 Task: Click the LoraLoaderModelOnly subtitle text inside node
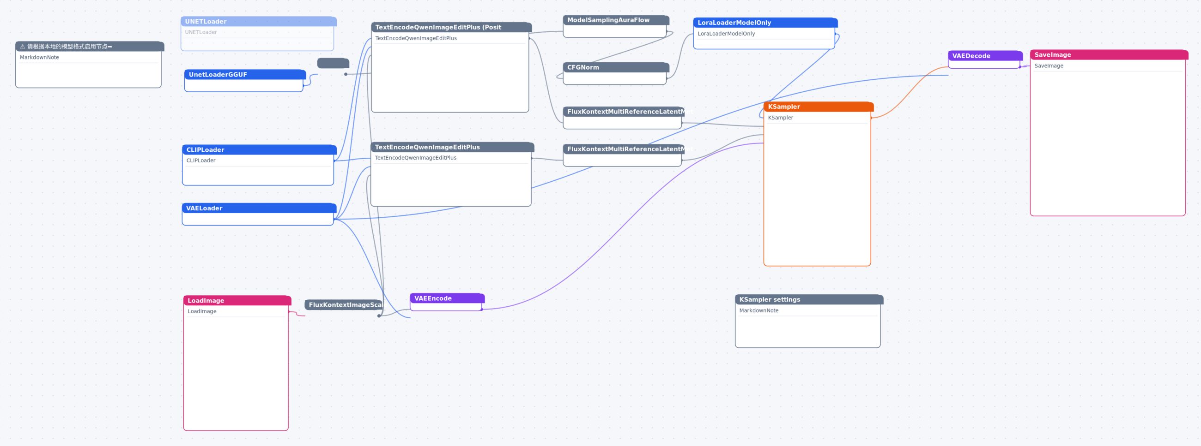click(726, 34)
